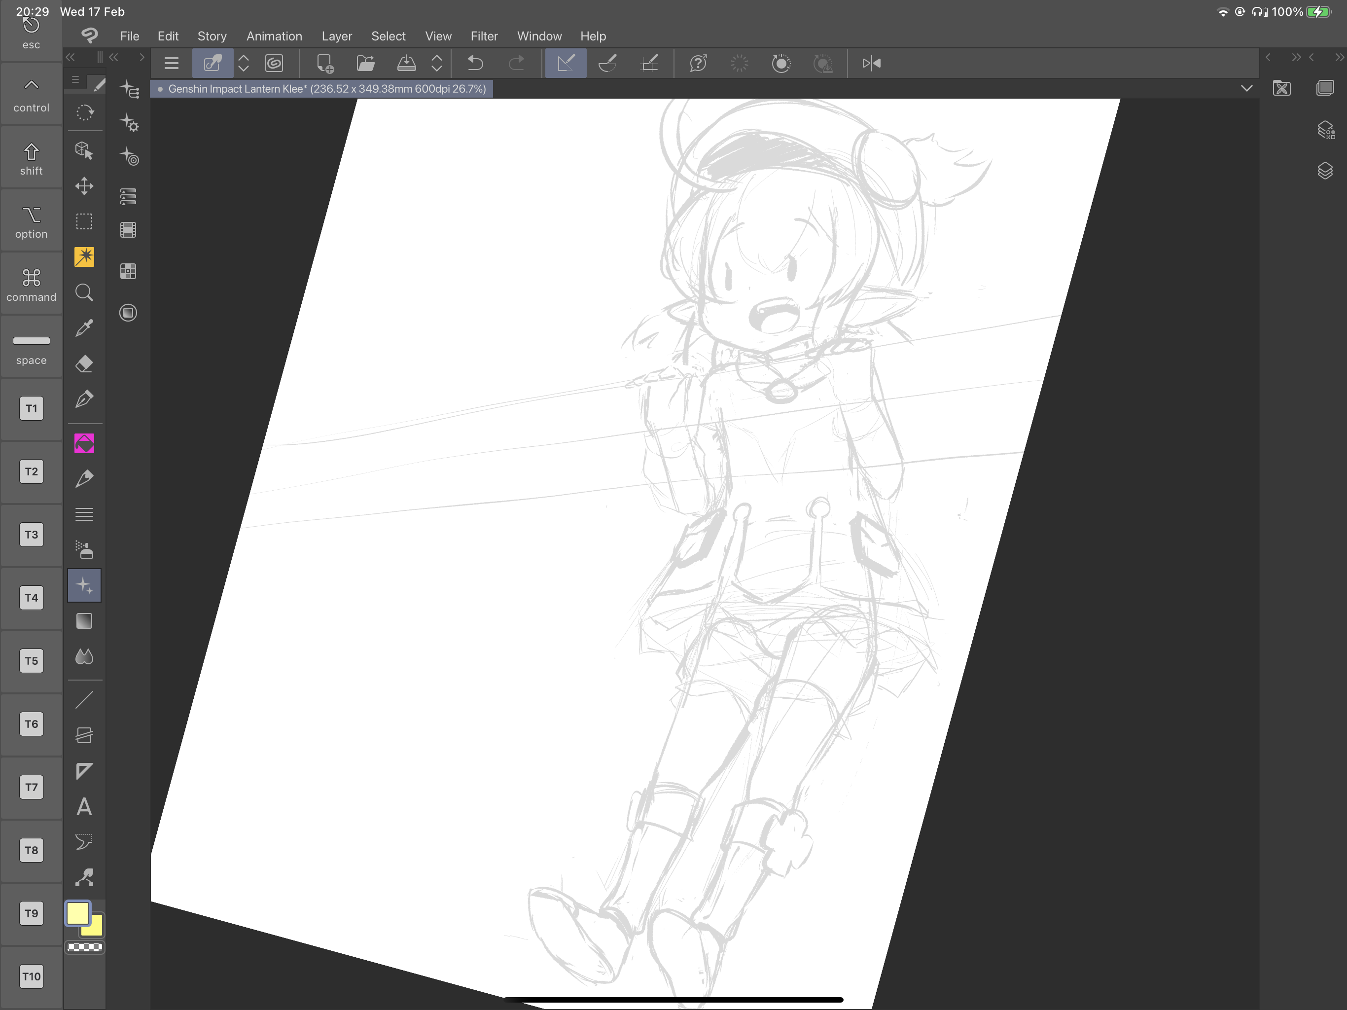Tap the T5 shortcut button
1347x1010 pixels.
(x=31, y=661)
